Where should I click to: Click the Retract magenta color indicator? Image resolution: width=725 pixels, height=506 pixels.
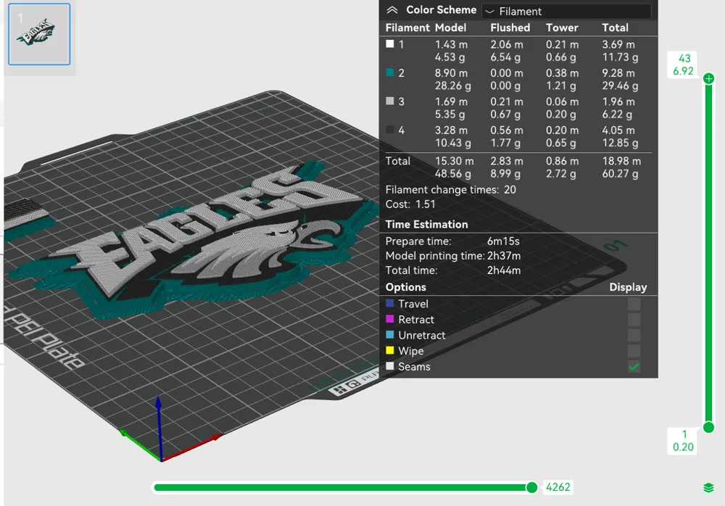tap(389, 319)
